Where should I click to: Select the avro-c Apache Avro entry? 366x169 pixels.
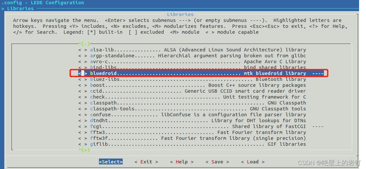[192, 62]
